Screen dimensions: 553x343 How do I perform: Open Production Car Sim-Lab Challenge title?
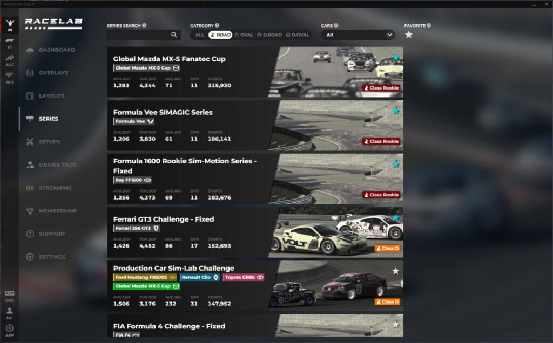173,269
